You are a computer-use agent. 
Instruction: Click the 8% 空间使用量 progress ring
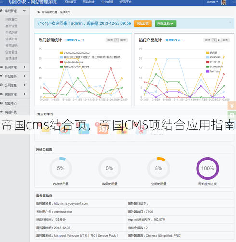click(158, 168)
